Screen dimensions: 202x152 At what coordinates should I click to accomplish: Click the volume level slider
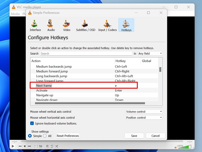[x=186, y=147]
